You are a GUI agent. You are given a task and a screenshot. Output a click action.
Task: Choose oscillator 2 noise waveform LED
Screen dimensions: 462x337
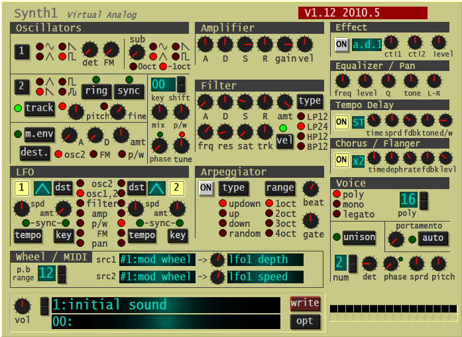[x=62, y=92]
